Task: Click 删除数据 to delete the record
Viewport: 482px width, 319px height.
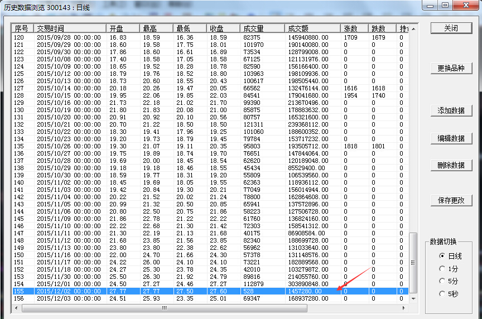Action: point(451,165)
